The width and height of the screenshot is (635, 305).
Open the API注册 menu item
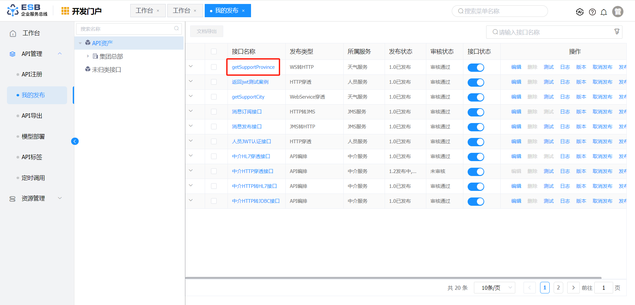(32, 74)
